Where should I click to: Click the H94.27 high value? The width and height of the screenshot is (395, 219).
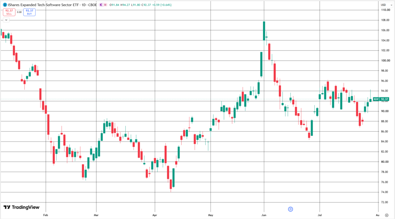click(x=125, y=5)
